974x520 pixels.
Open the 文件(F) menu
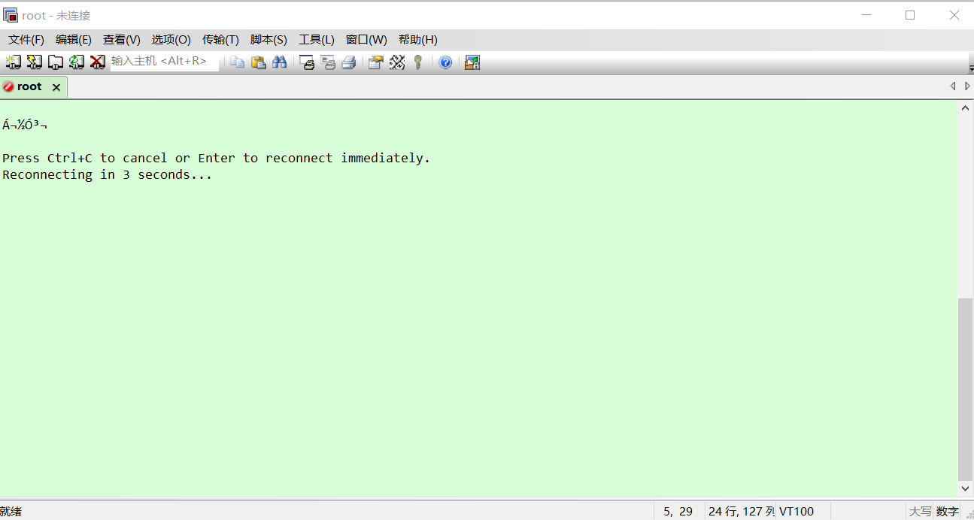(26, 40)
